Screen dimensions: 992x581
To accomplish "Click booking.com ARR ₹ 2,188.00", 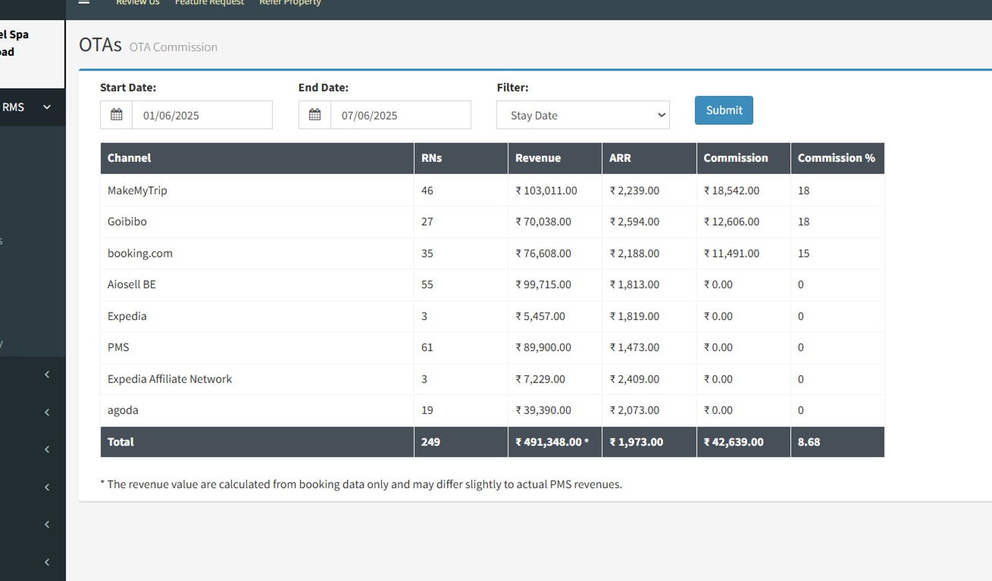I will (634, 253).
